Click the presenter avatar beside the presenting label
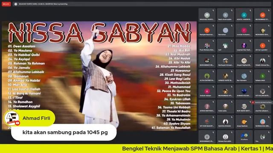This screenshot has height=153, width=273. (x=16, y=4)
